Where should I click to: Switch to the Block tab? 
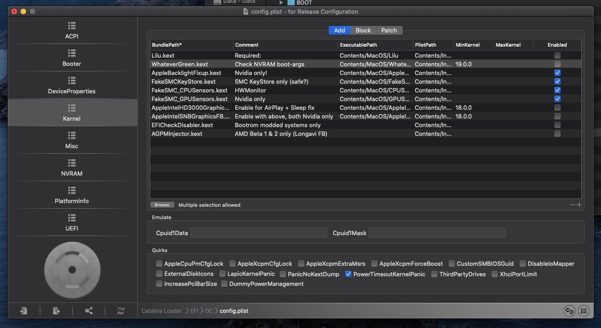(363, 30)
